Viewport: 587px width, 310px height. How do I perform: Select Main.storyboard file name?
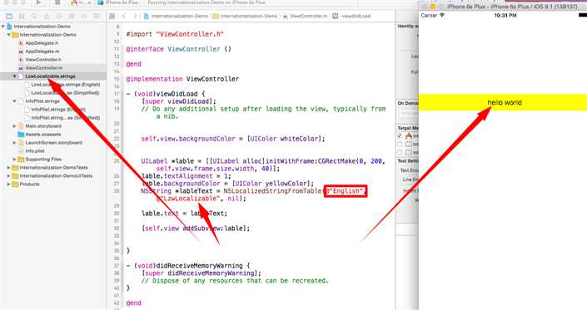point(43,125)
